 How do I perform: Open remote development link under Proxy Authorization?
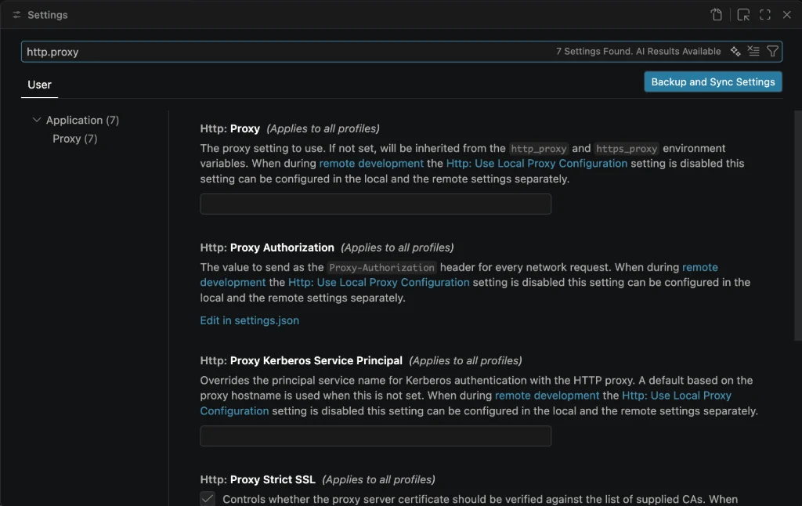699,267
